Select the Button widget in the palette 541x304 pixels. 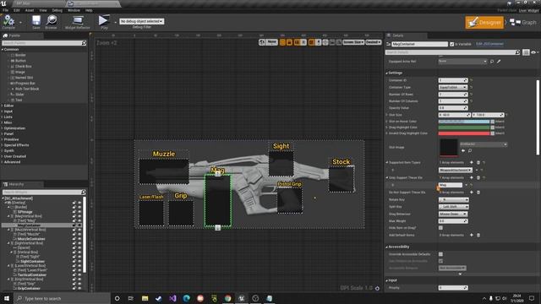(20, 61)
